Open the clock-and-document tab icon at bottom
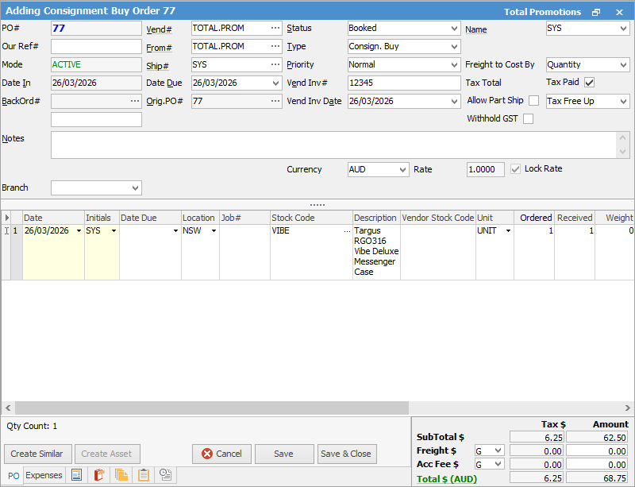635x487 pixels. tap(166, 475)
